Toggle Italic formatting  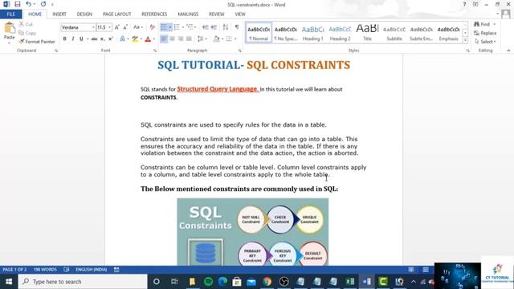pyautogui.click(x=73, y=39)
